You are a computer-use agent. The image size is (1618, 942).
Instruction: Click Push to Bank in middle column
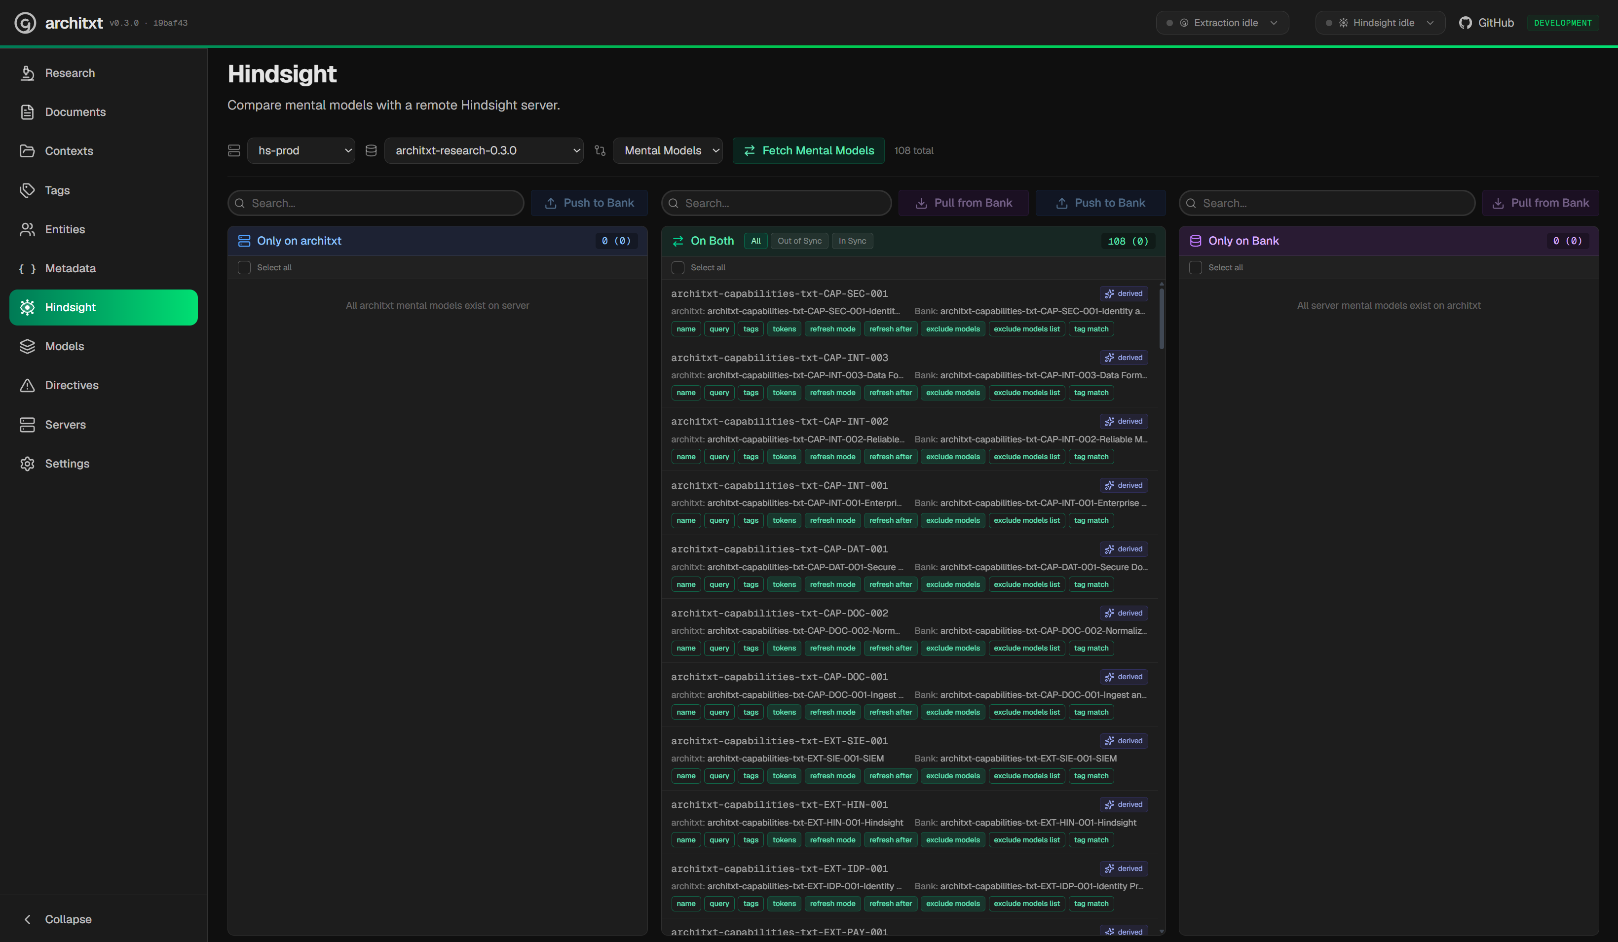pos(1100,203)
